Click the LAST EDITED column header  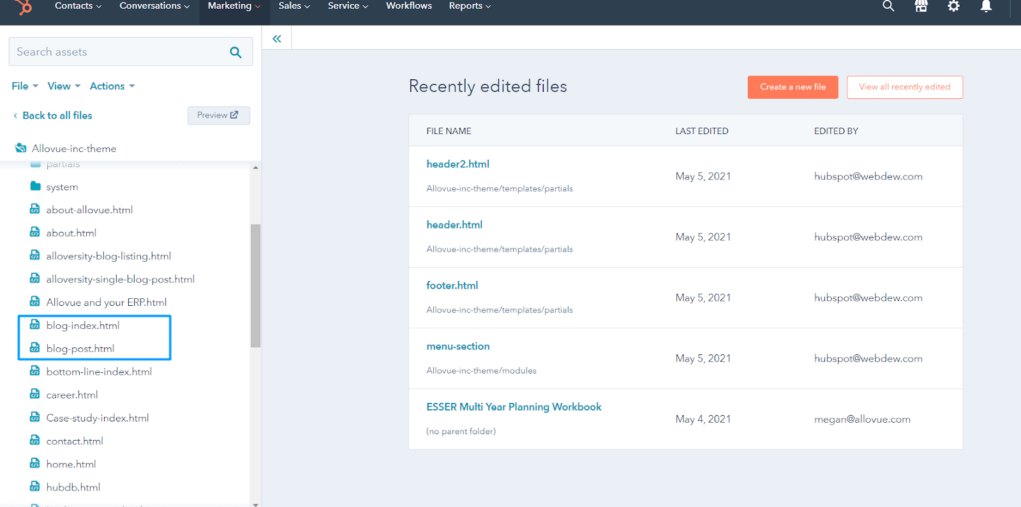(x=702, y=131)
